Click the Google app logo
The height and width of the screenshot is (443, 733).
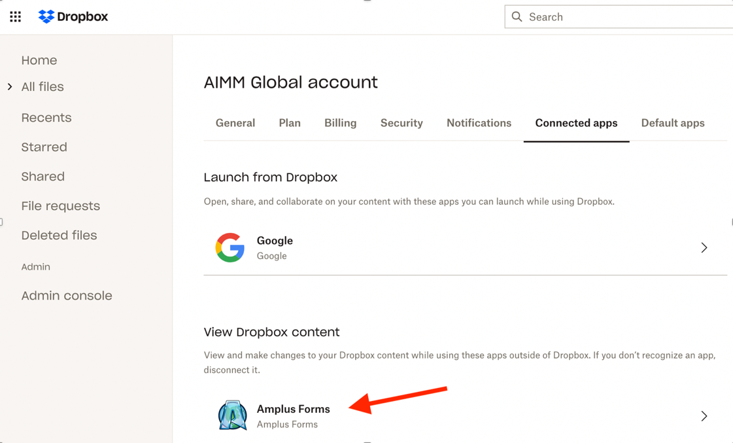point(230,247)
